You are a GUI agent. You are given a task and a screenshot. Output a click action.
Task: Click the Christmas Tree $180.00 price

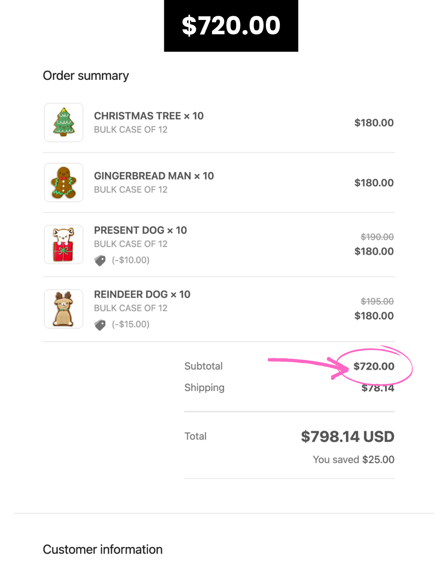click(x=374, y=123)
